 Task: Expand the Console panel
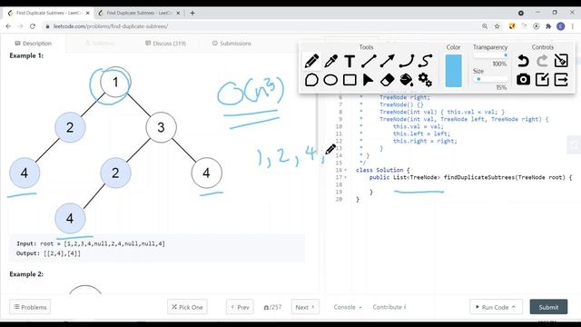coord(348,307)
